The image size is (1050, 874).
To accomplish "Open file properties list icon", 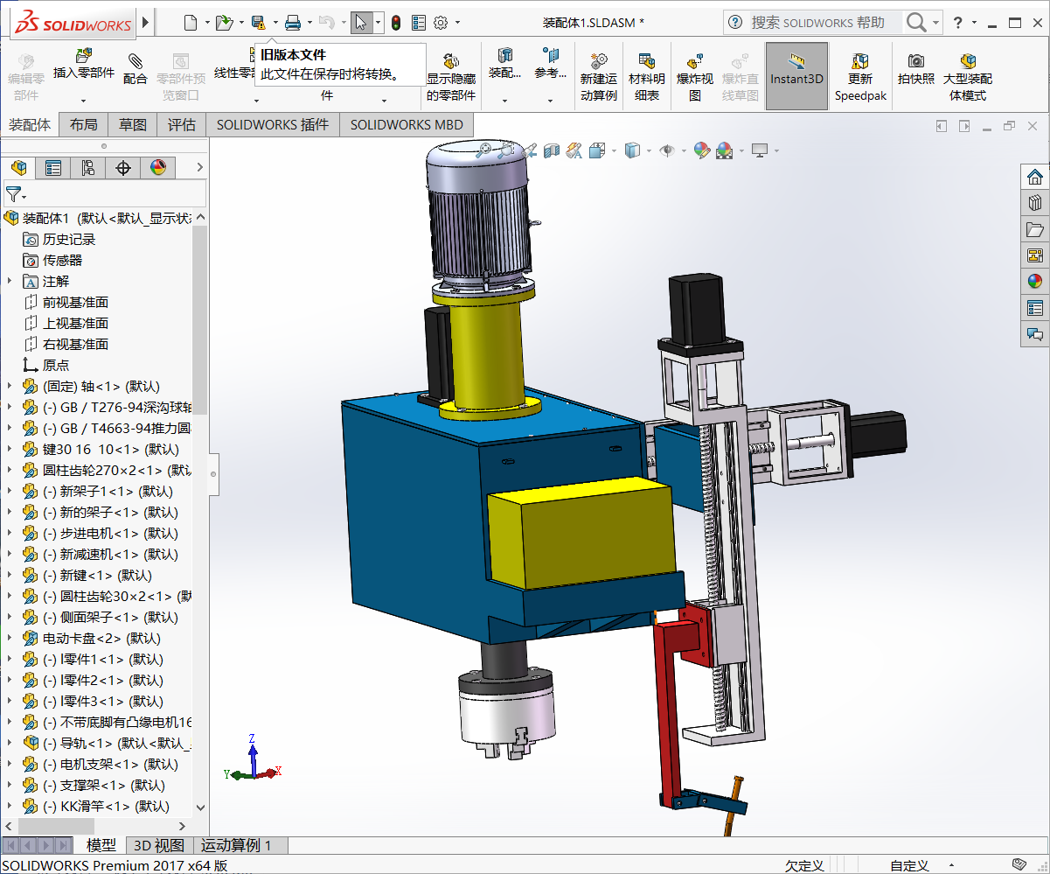I will [x=419, y=22].
